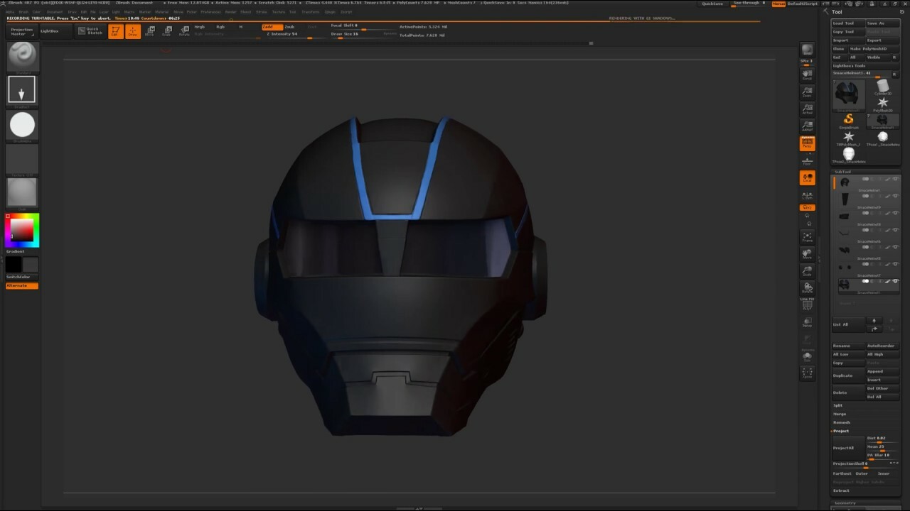Image resolution: width=910 pixels, height=511 pixels.
Task: Click the right shelf Move view icon
Action: (807, 253)
